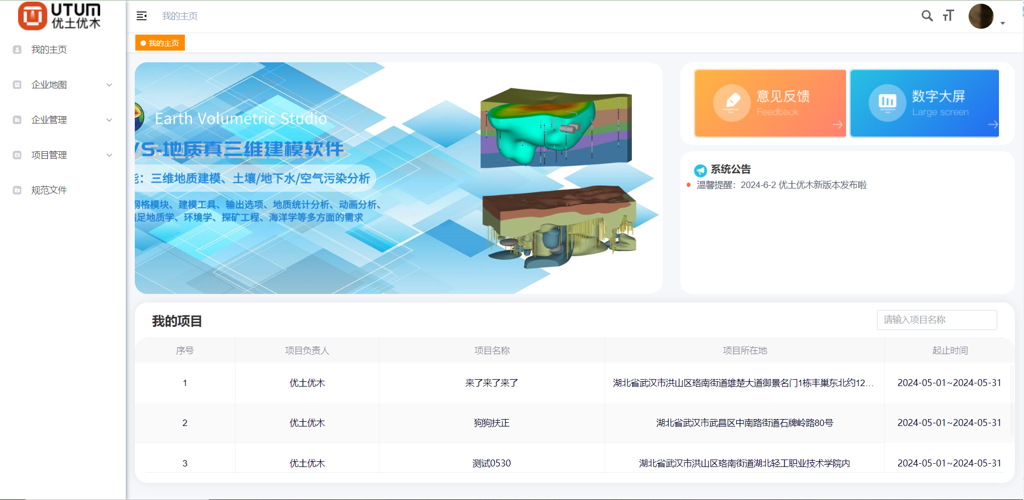
Task: Click the pencil icon on Feedback card
Action: [x=732, y=103]
